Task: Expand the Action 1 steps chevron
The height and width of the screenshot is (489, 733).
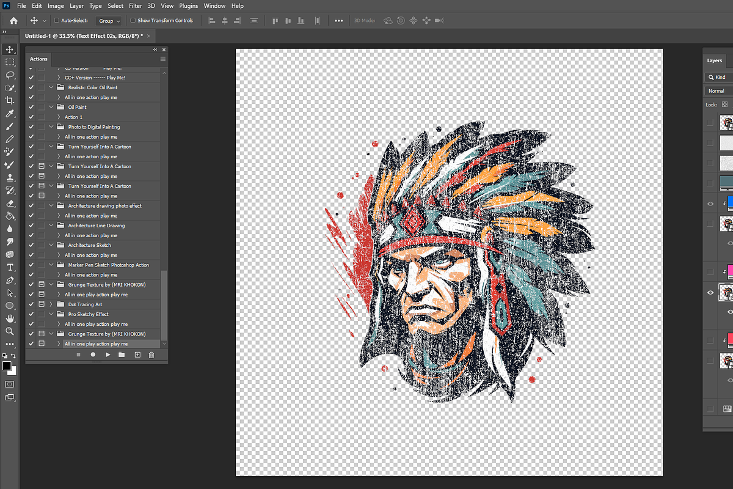Action: 59,117
